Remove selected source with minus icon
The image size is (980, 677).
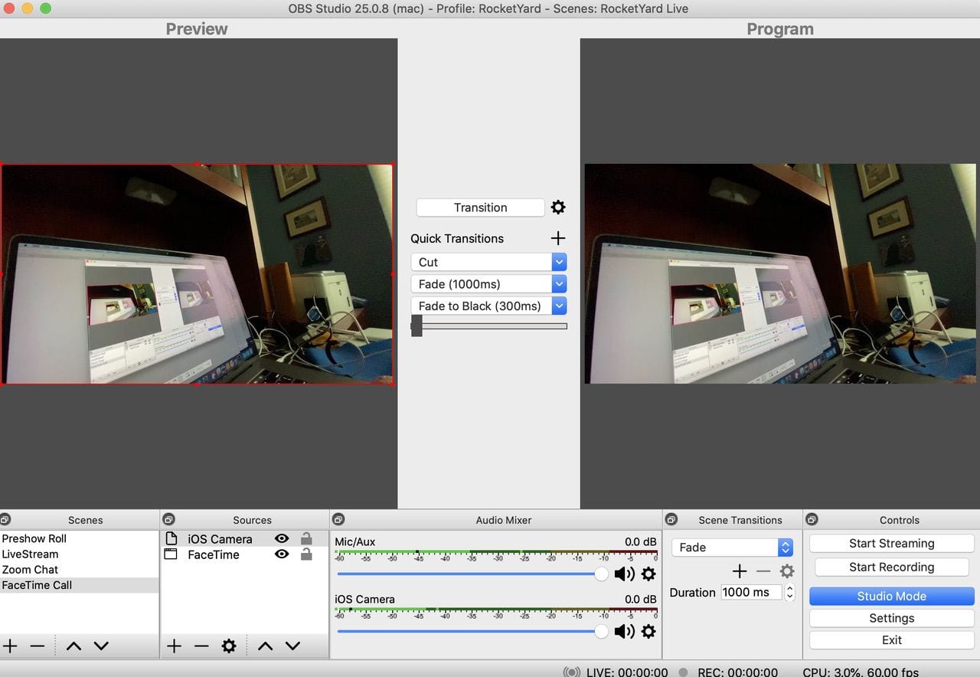tap(201, 646)
